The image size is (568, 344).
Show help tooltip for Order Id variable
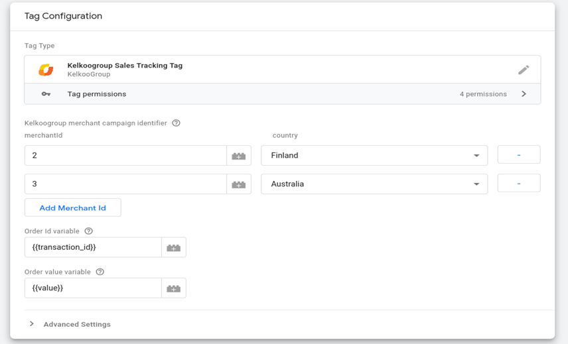(x=88, y=231)
